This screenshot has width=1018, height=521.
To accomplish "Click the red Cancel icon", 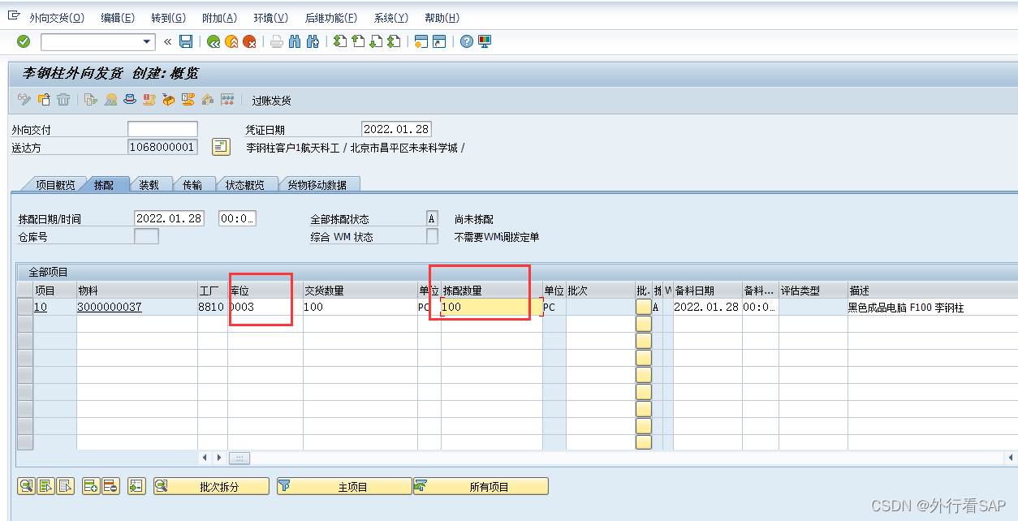I will click(x=250, y=41).
